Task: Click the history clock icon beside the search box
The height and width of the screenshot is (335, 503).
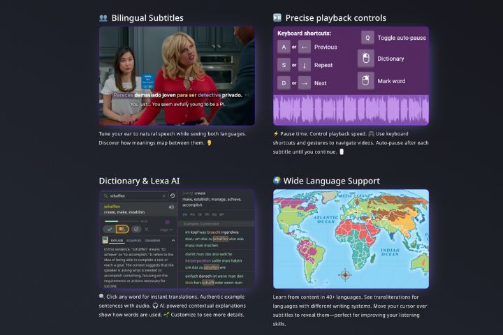Action: [x=173, y=196]
